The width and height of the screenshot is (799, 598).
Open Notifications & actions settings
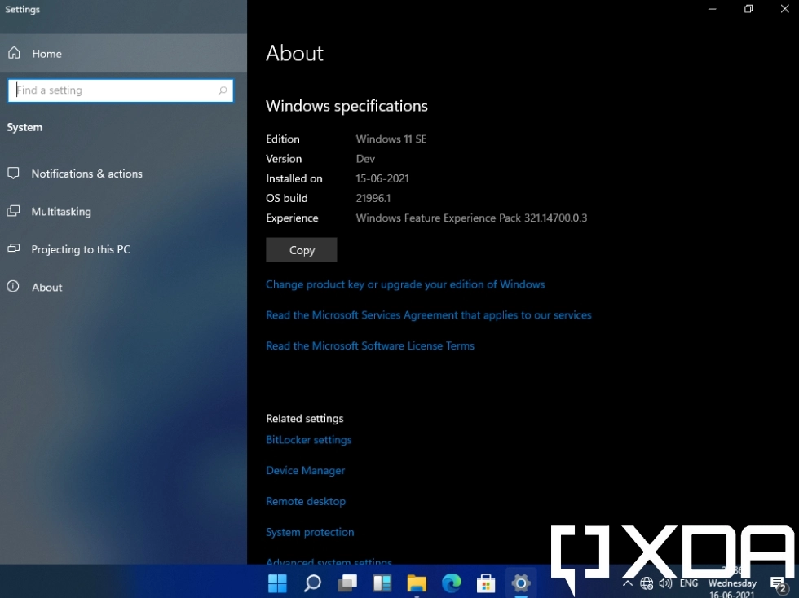click(86, 174)
